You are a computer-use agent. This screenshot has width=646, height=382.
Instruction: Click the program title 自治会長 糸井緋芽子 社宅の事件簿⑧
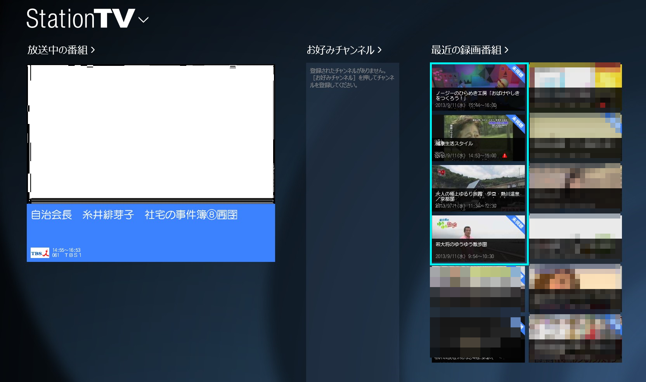[x=134, y=215]
